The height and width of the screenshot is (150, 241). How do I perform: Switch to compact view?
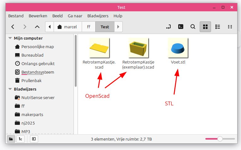pyautogui.click(x=230, y=27)
